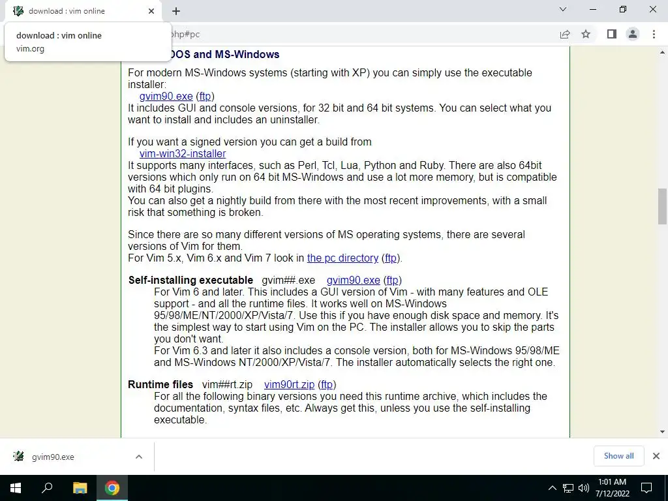Open the network status tray icon

tap(568, 488)
